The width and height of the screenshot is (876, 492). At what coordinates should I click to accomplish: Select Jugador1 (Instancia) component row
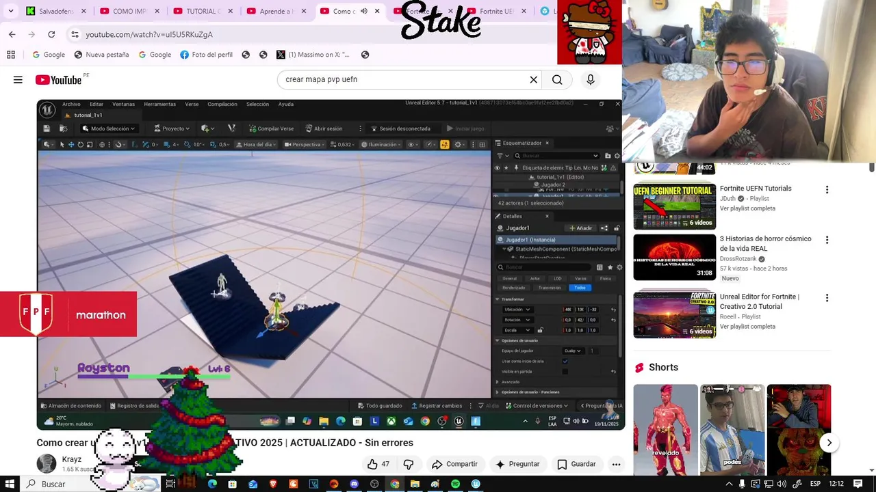coord(556,240)
